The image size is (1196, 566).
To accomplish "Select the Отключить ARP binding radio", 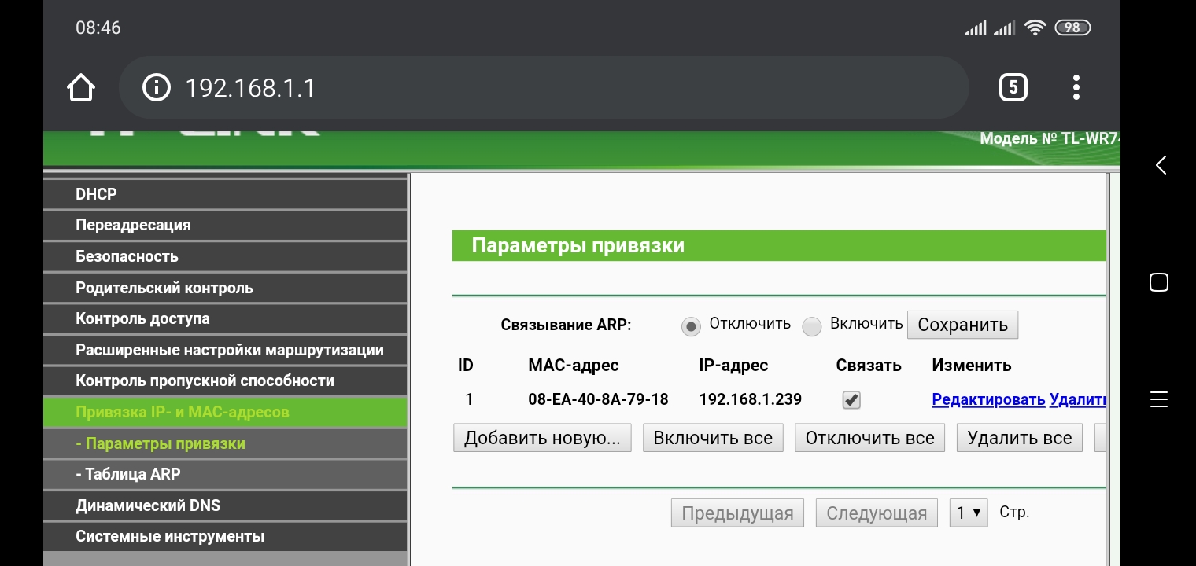I will [x=691, y=326].
